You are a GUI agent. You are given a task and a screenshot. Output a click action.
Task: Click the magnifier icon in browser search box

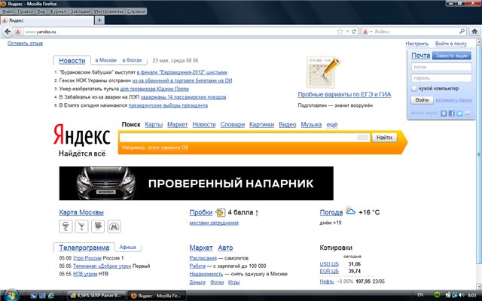pos(462,32)
